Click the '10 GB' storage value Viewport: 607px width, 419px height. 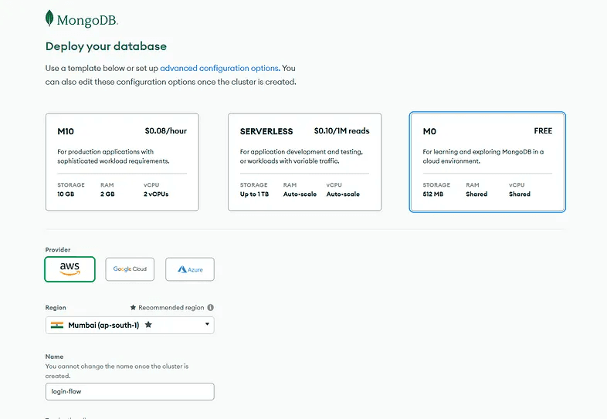click(x=66, y=194)
